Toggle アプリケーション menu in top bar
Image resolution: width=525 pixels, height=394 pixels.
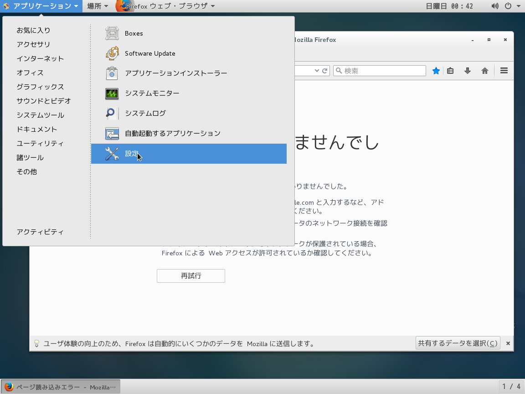41,6
